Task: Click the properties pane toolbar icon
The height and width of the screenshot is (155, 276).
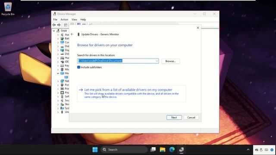Action: 66,25
